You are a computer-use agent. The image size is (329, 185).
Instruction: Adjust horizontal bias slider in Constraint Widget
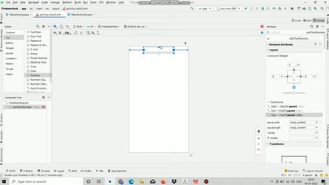[x=294, y=93]
